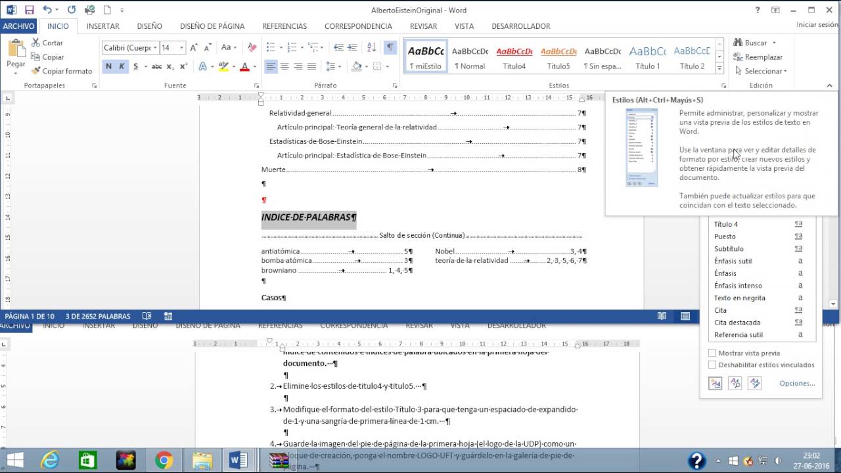Click the New Style icon in Estilos pane
Viewport: 841px width, 473px height.
tap(714, 383)
